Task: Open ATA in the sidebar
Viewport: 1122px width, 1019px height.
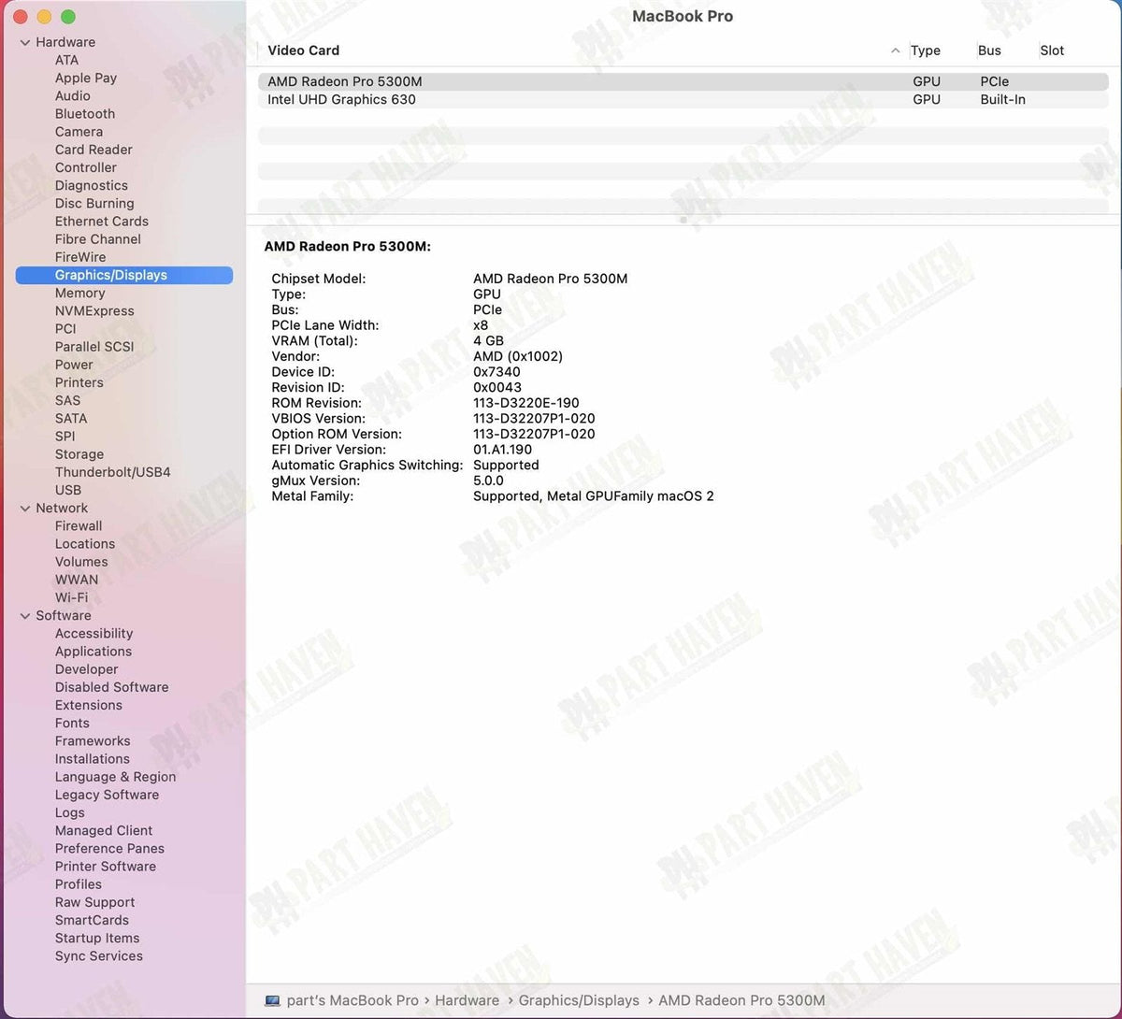Action: point(66,60)
